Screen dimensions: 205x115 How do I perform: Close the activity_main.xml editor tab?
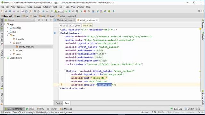[x=97, y=20]
